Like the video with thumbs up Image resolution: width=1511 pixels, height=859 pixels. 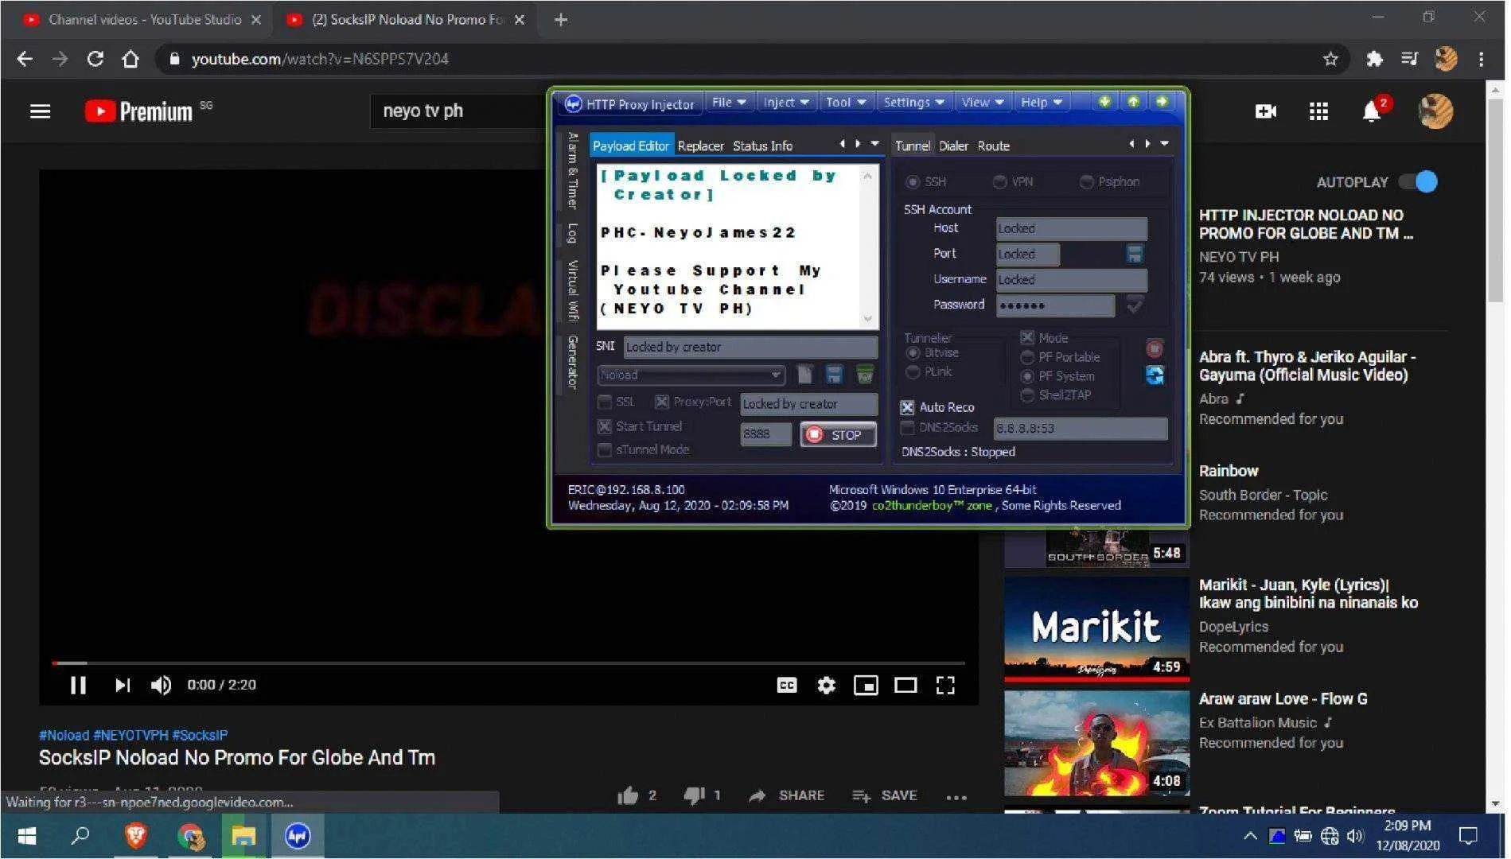(628, 795)
